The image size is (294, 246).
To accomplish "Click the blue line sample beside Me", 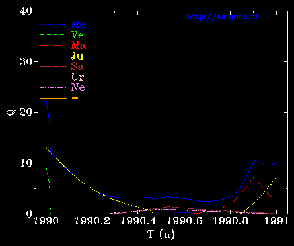I will pos(54,25).
